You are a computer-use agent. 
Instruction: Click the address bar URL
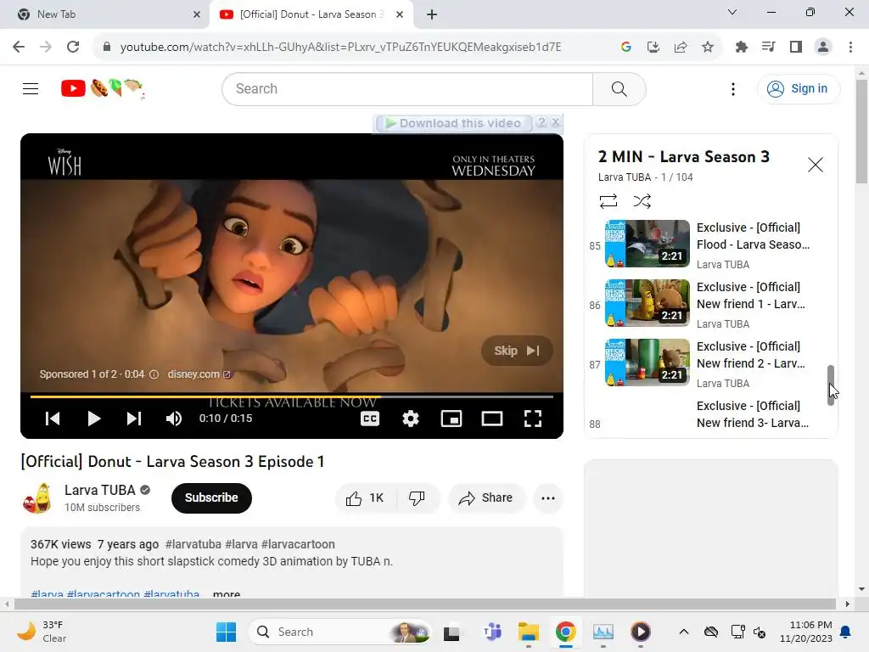tap(340, 48)
